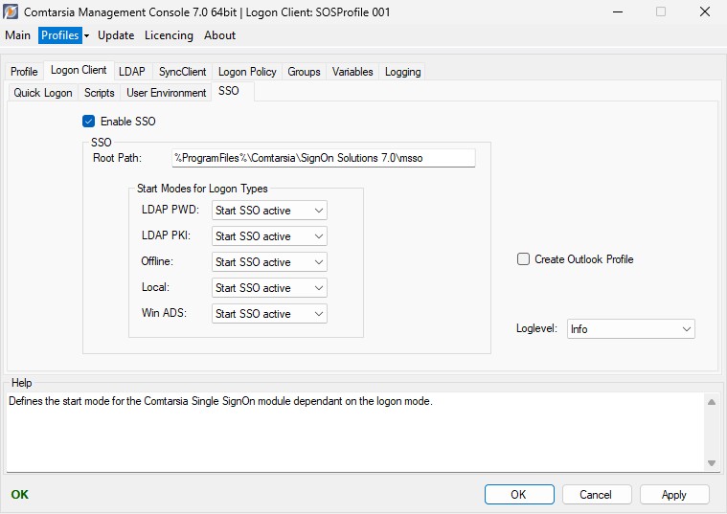Image resolution: width=727 pixels, height=514 pixels.
Task: Open the Logon Policy tab
Action: [247, 72]
